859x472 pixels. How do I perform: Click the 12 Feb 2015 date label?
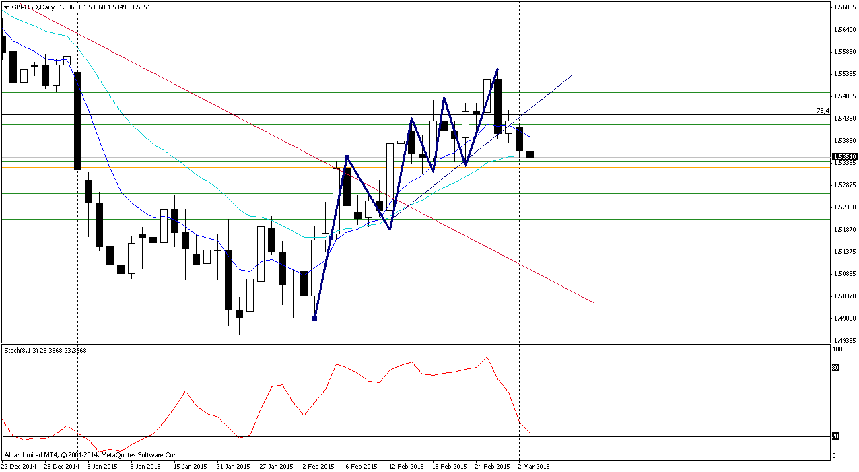(x=406, y=466)
